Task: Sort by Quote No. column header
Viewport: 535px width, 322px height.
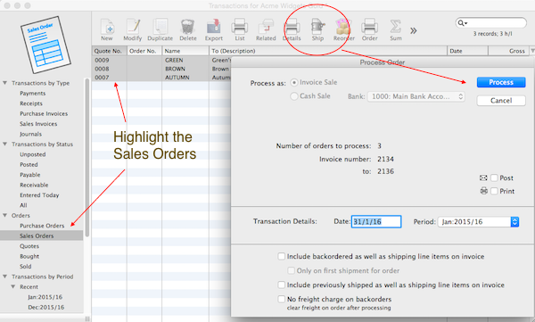Action: point(109,51)
